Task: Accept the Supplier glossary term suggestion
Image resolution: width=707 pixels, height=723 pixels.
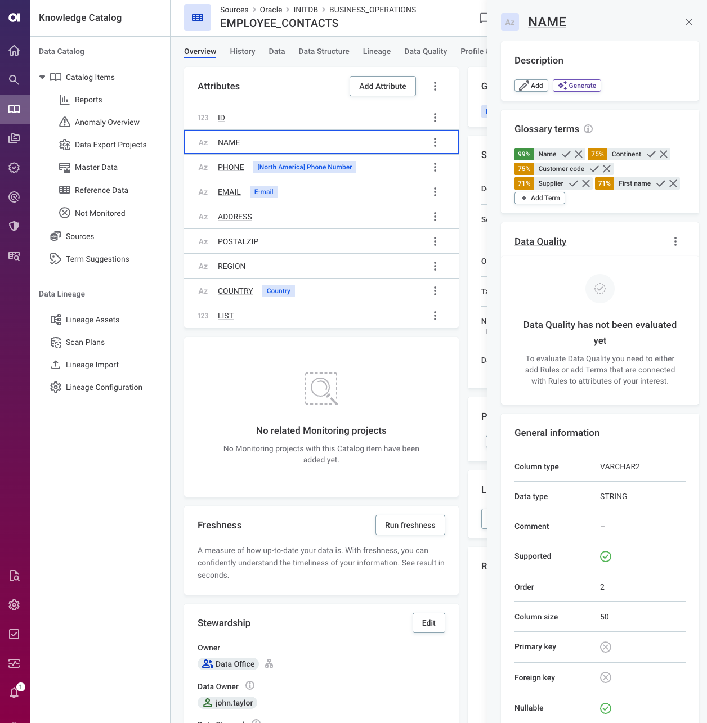Action: coord(574,183)
